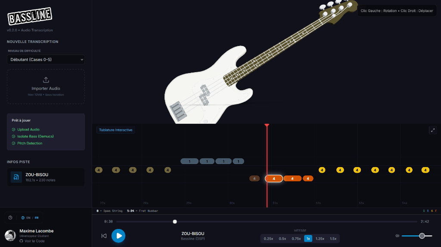Click the blue play button
The width and height of the screenshot is (441, 247).
[118, 236]
